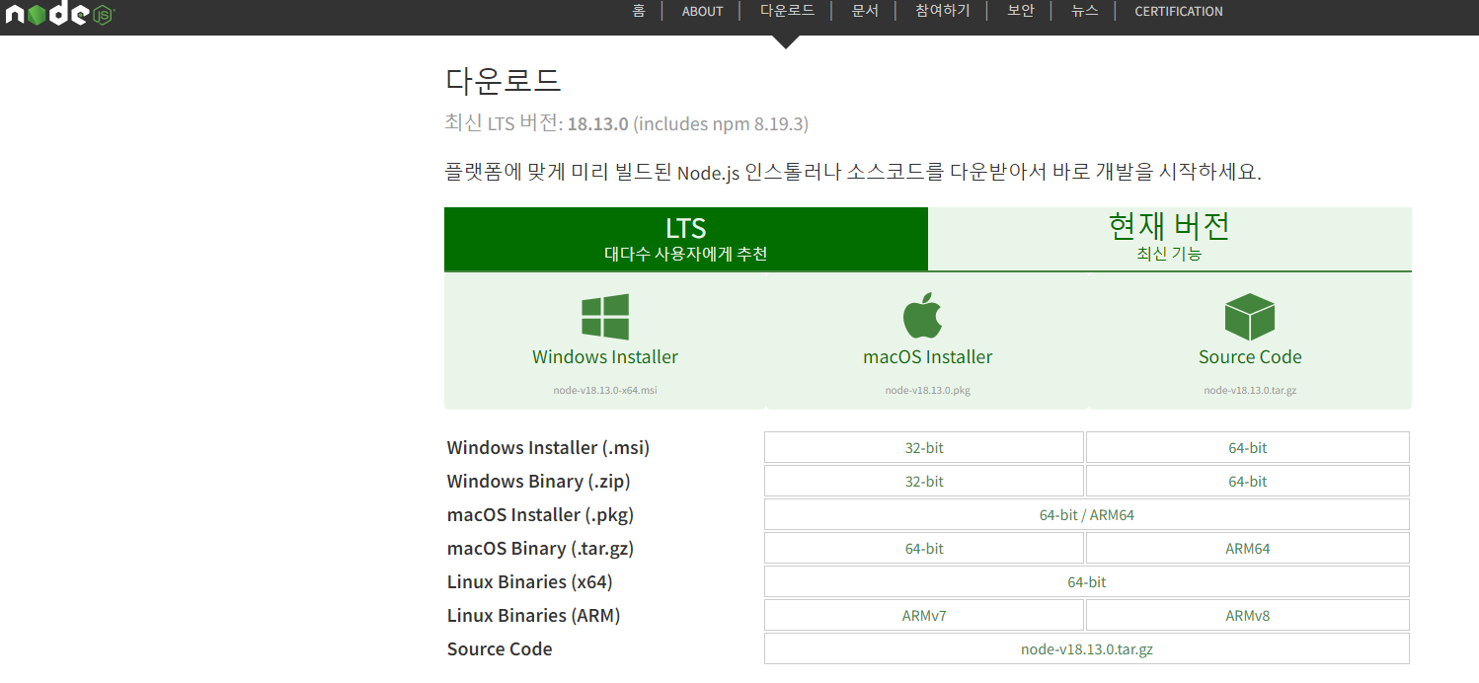
Task: Download macOS Installer 64-bit / ARM64
Action: click(x=1087, y=514)
